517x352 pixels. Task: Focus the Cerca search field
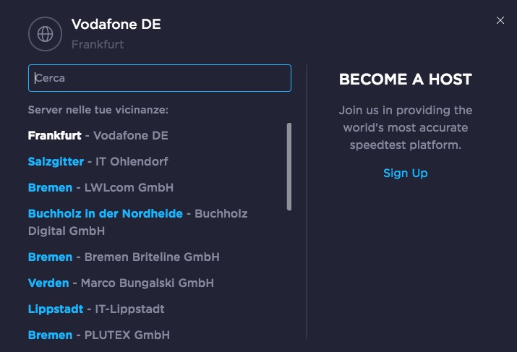tap(159, 78)
